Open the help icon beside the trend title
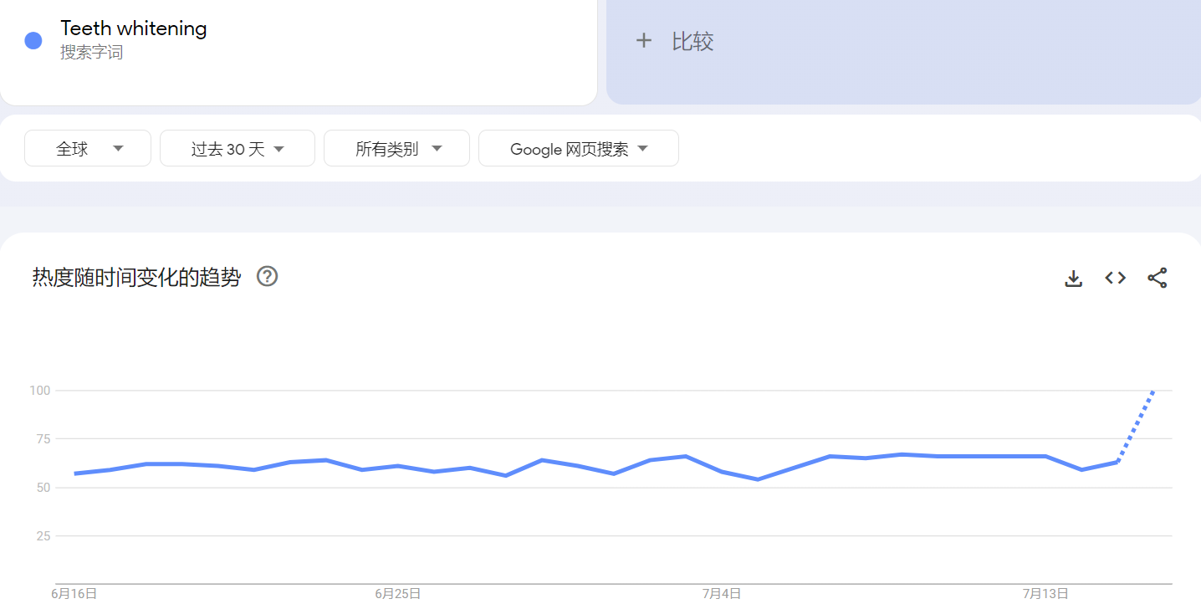 [267, 277]
